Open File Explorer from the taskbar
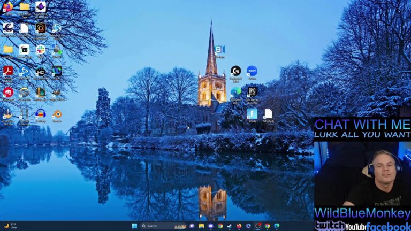 pyautogui.click(x=201, y=226)
